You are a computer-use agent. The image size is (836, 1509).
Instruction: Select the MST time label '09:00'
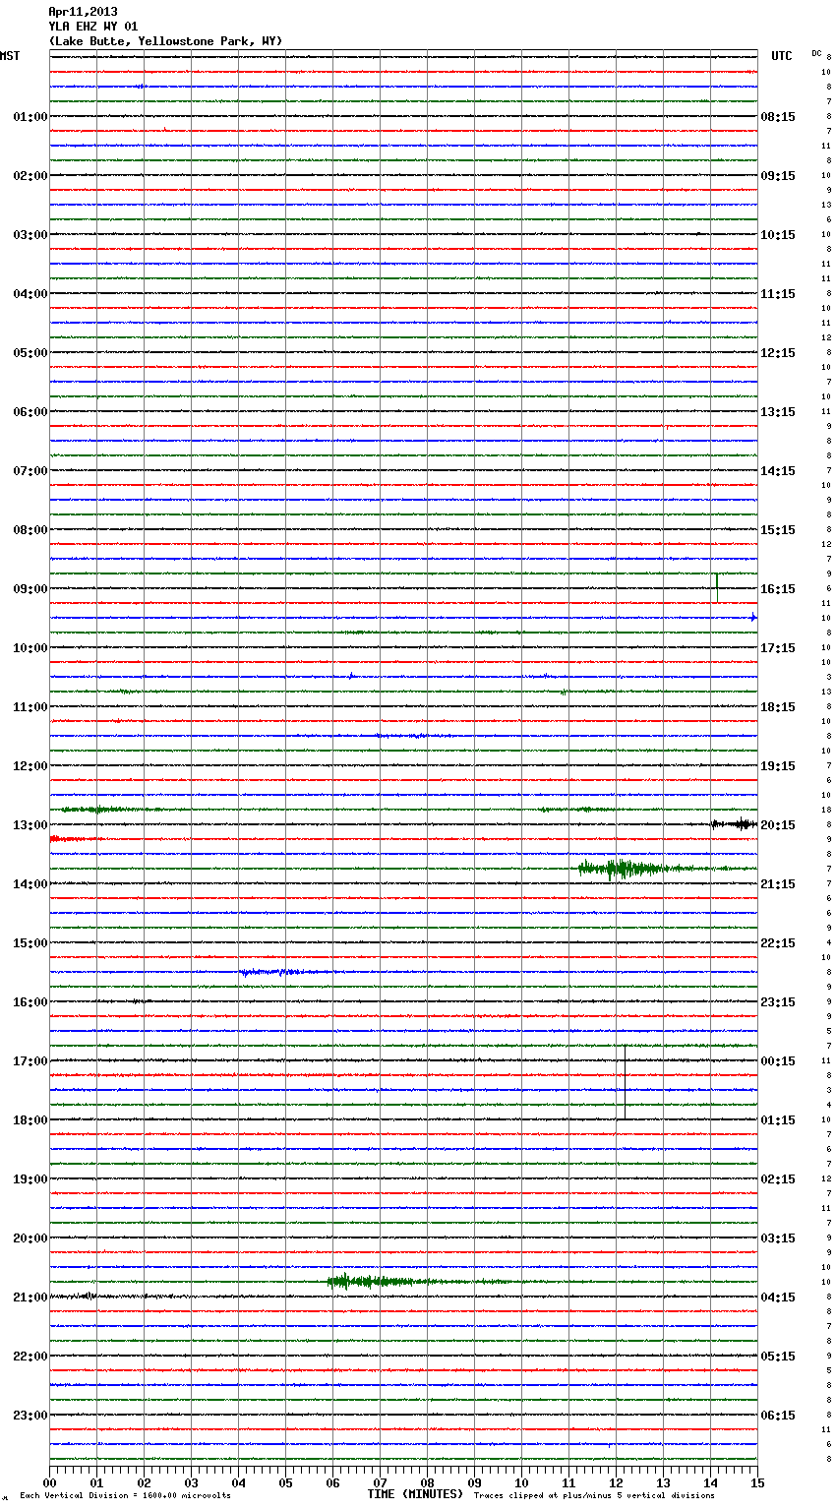(30, 589)
